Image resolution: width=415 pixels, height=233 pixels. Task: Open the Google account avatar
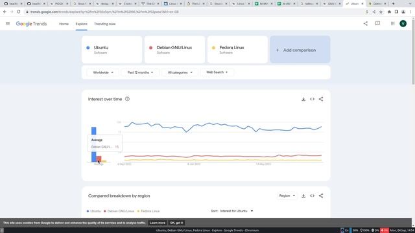tap(403, 23)
